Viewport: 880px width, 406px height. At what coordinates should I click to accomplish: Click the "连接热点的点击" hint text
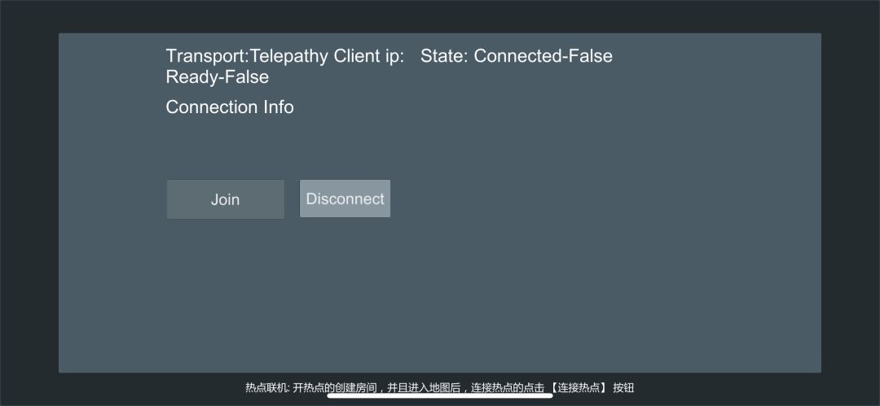coord(507,388)
